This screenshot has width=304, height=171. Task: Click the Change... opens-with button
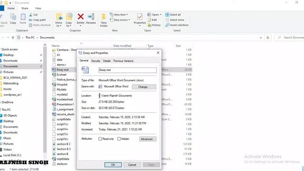144,87
